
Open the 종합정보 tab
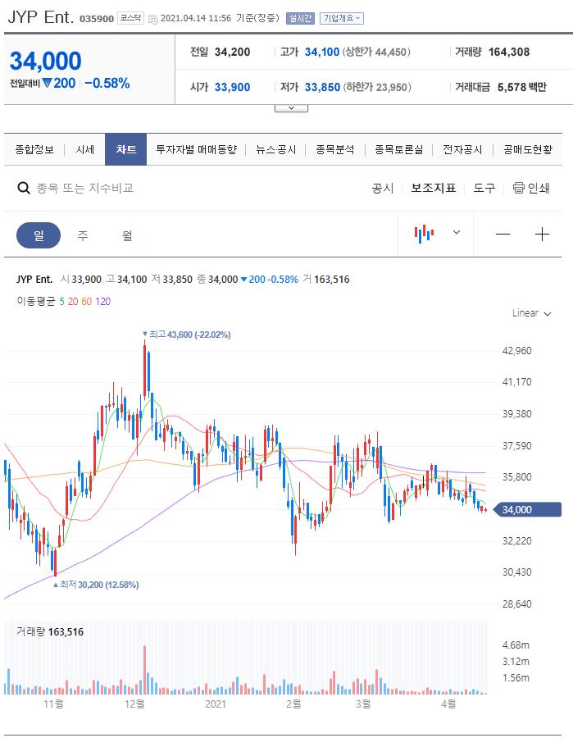click(34, 149)
